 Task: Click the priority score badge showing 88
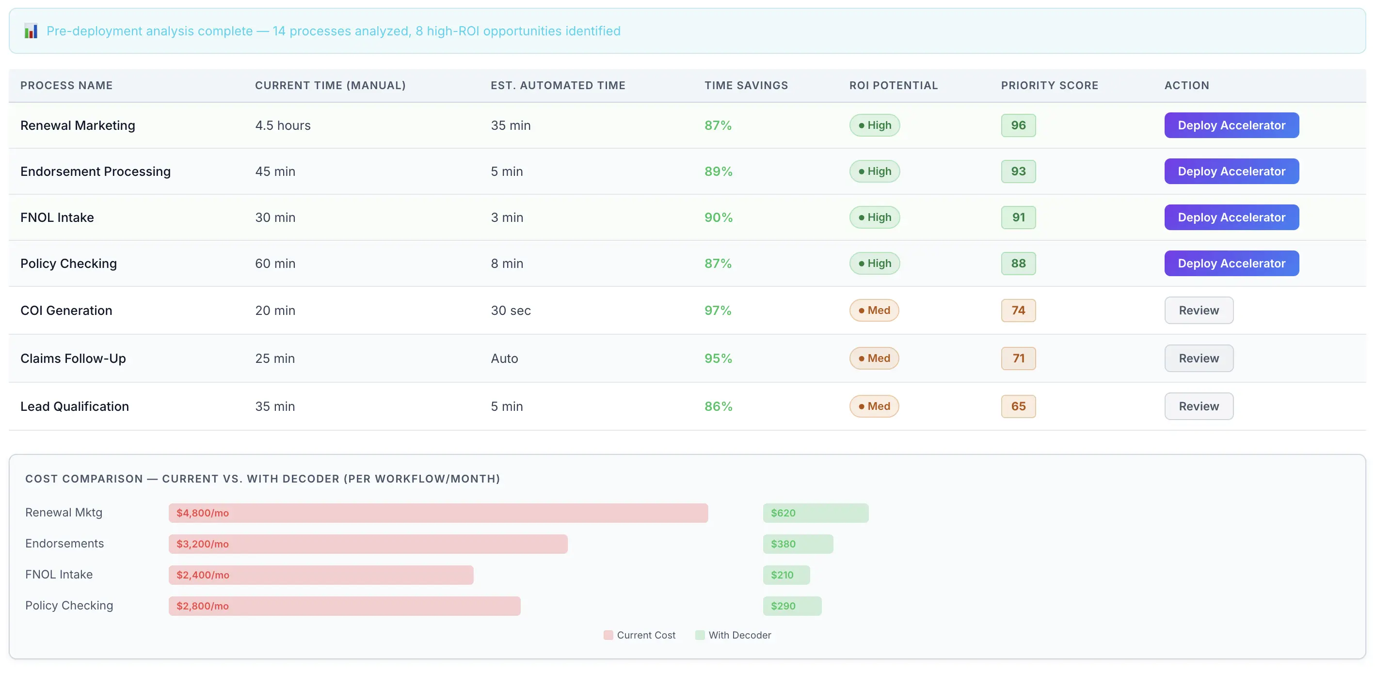tap(1018, 263)
